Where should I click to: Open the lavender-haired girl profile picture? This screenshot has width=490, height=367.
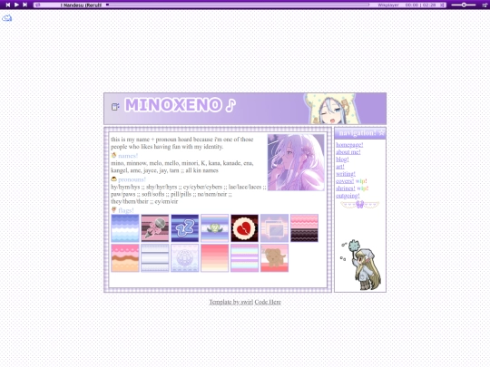(296, 162)
